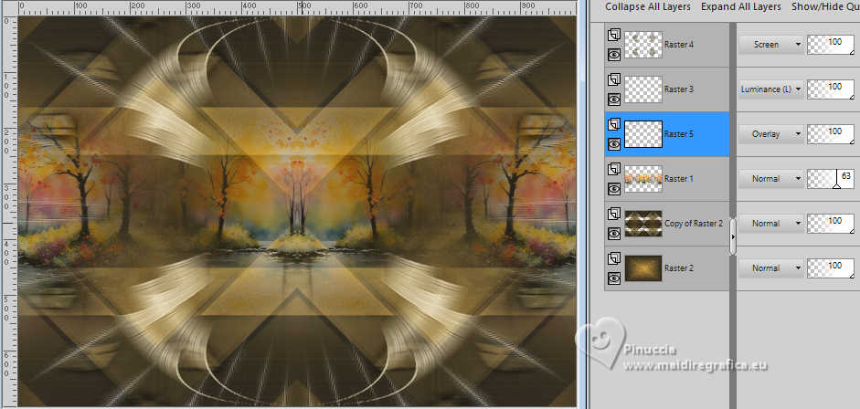Click Raster 1 opacity slider at 63
Screen dimensions: 860x409
click(831, 179)
